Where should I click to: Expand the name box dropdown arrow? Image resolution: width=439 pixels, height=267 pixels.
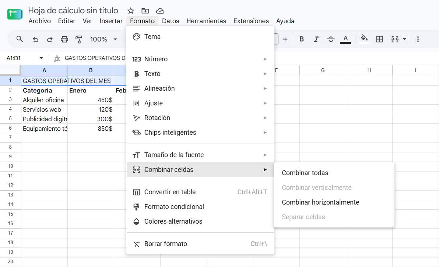42,58
